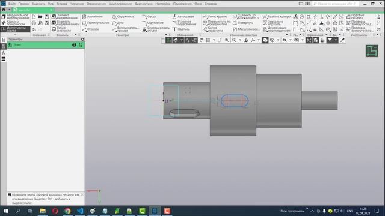Image resolution: width=385 pixels, height=216 pixels.
Task: Open the Вид menu
Action: [51, 4]
